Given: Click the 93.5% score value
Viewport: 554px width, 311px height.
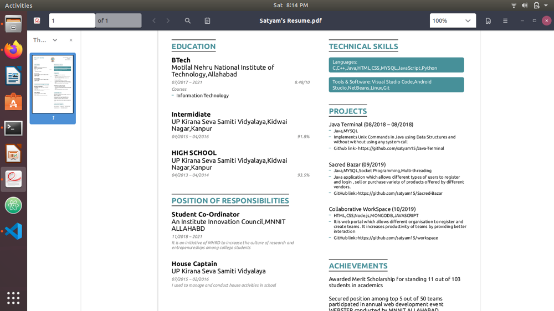Looking at the screenshot, I should click(304, 175).
